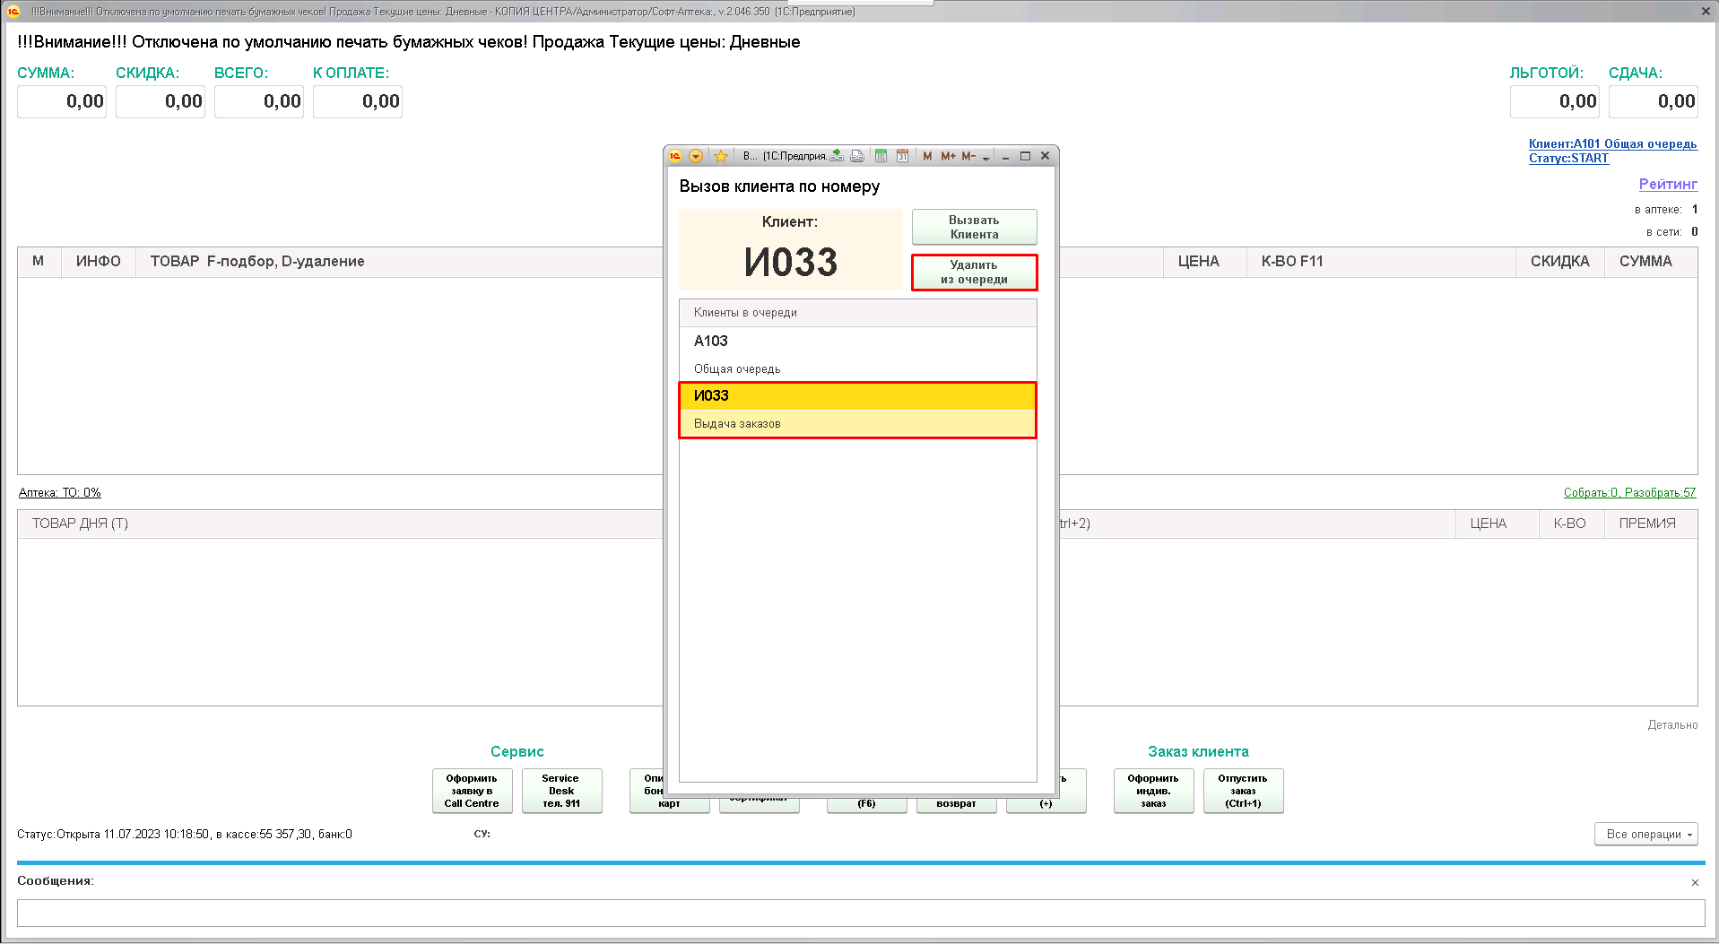
Task: Open the Все операции dropdown
Action: pos(1645,834)
